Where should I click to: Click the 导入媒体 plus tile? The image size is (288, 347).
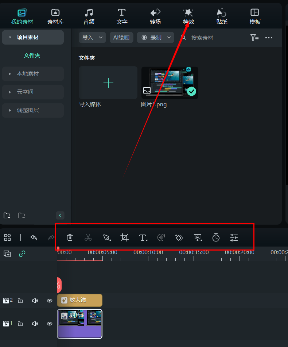108,83
